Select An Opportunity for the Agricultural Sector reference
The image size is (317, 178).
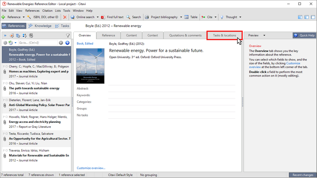pos(37,138)
